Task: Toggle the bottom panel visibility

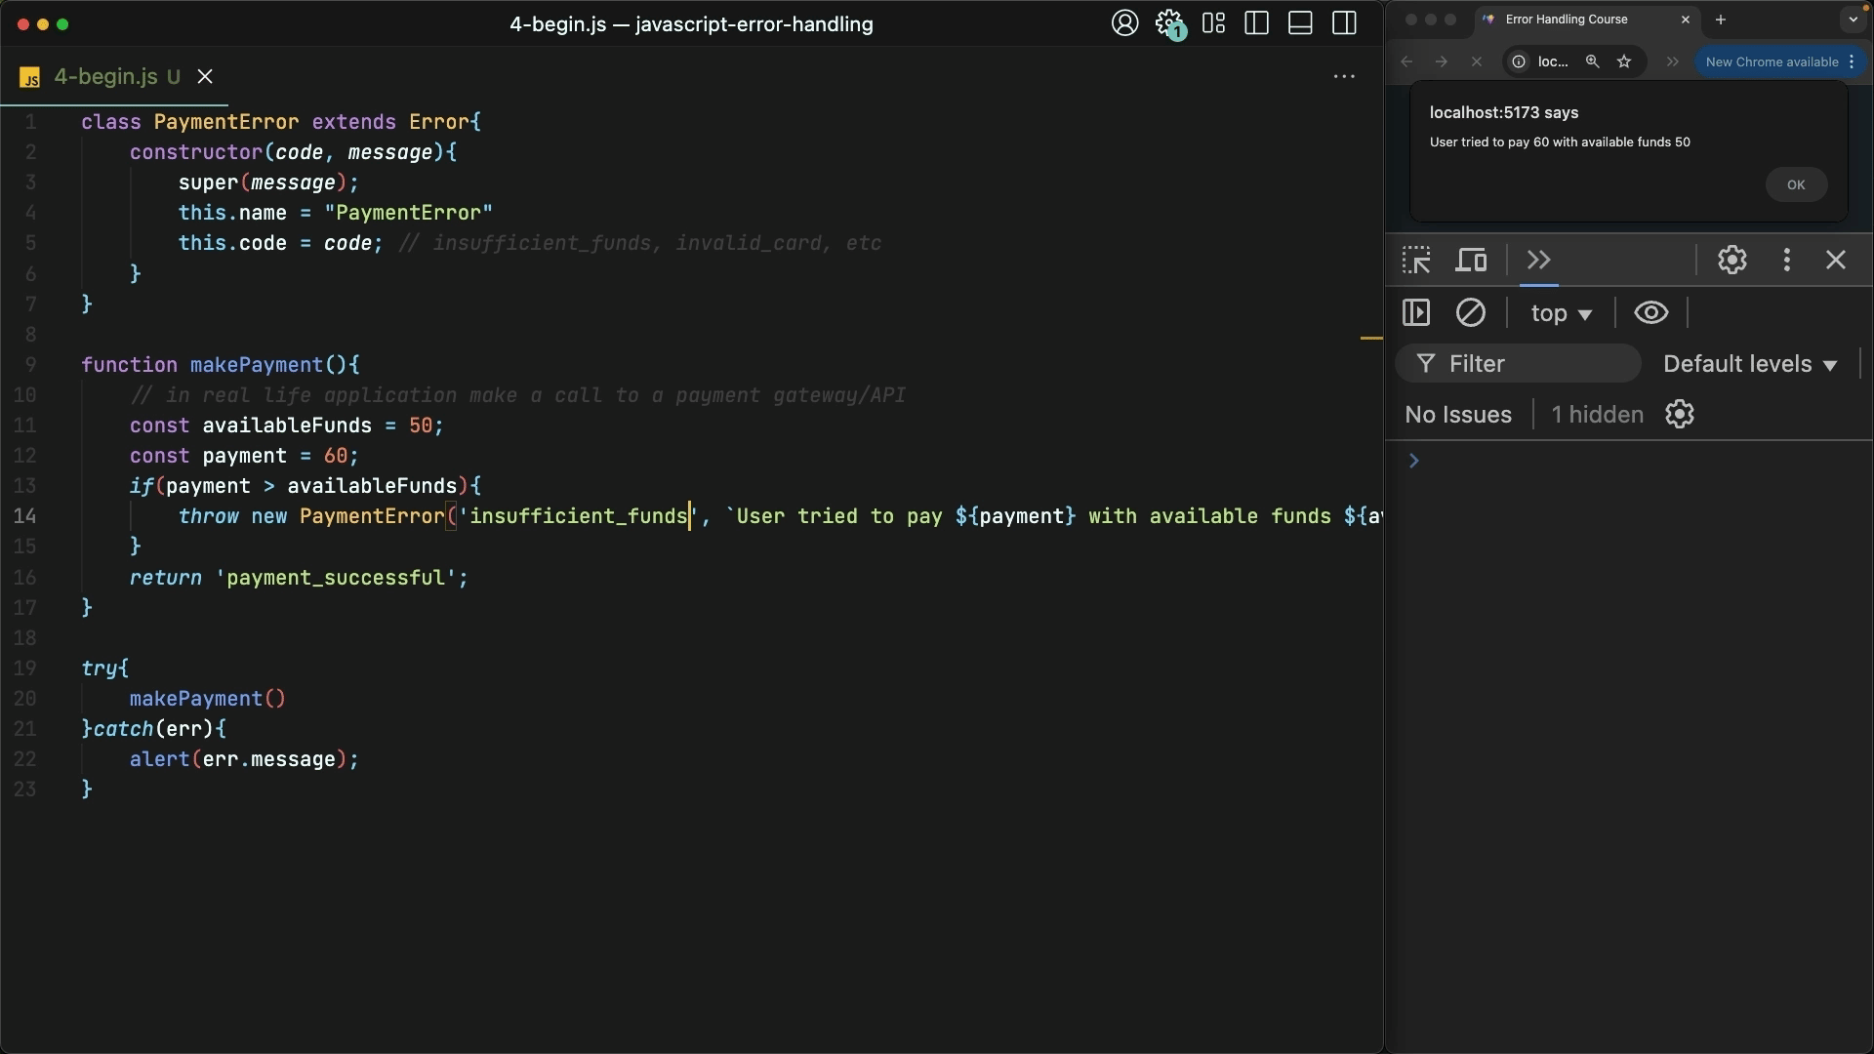Action: [x=1300, y=23]
